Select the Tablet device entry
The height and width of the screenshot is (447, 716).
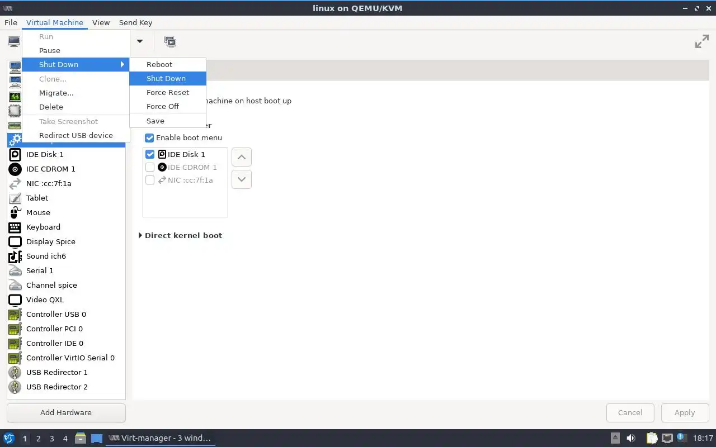[x=66, y=198]
